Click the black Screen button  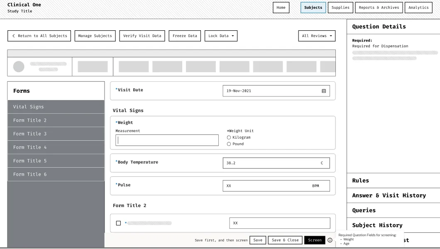tap(315, 240)
